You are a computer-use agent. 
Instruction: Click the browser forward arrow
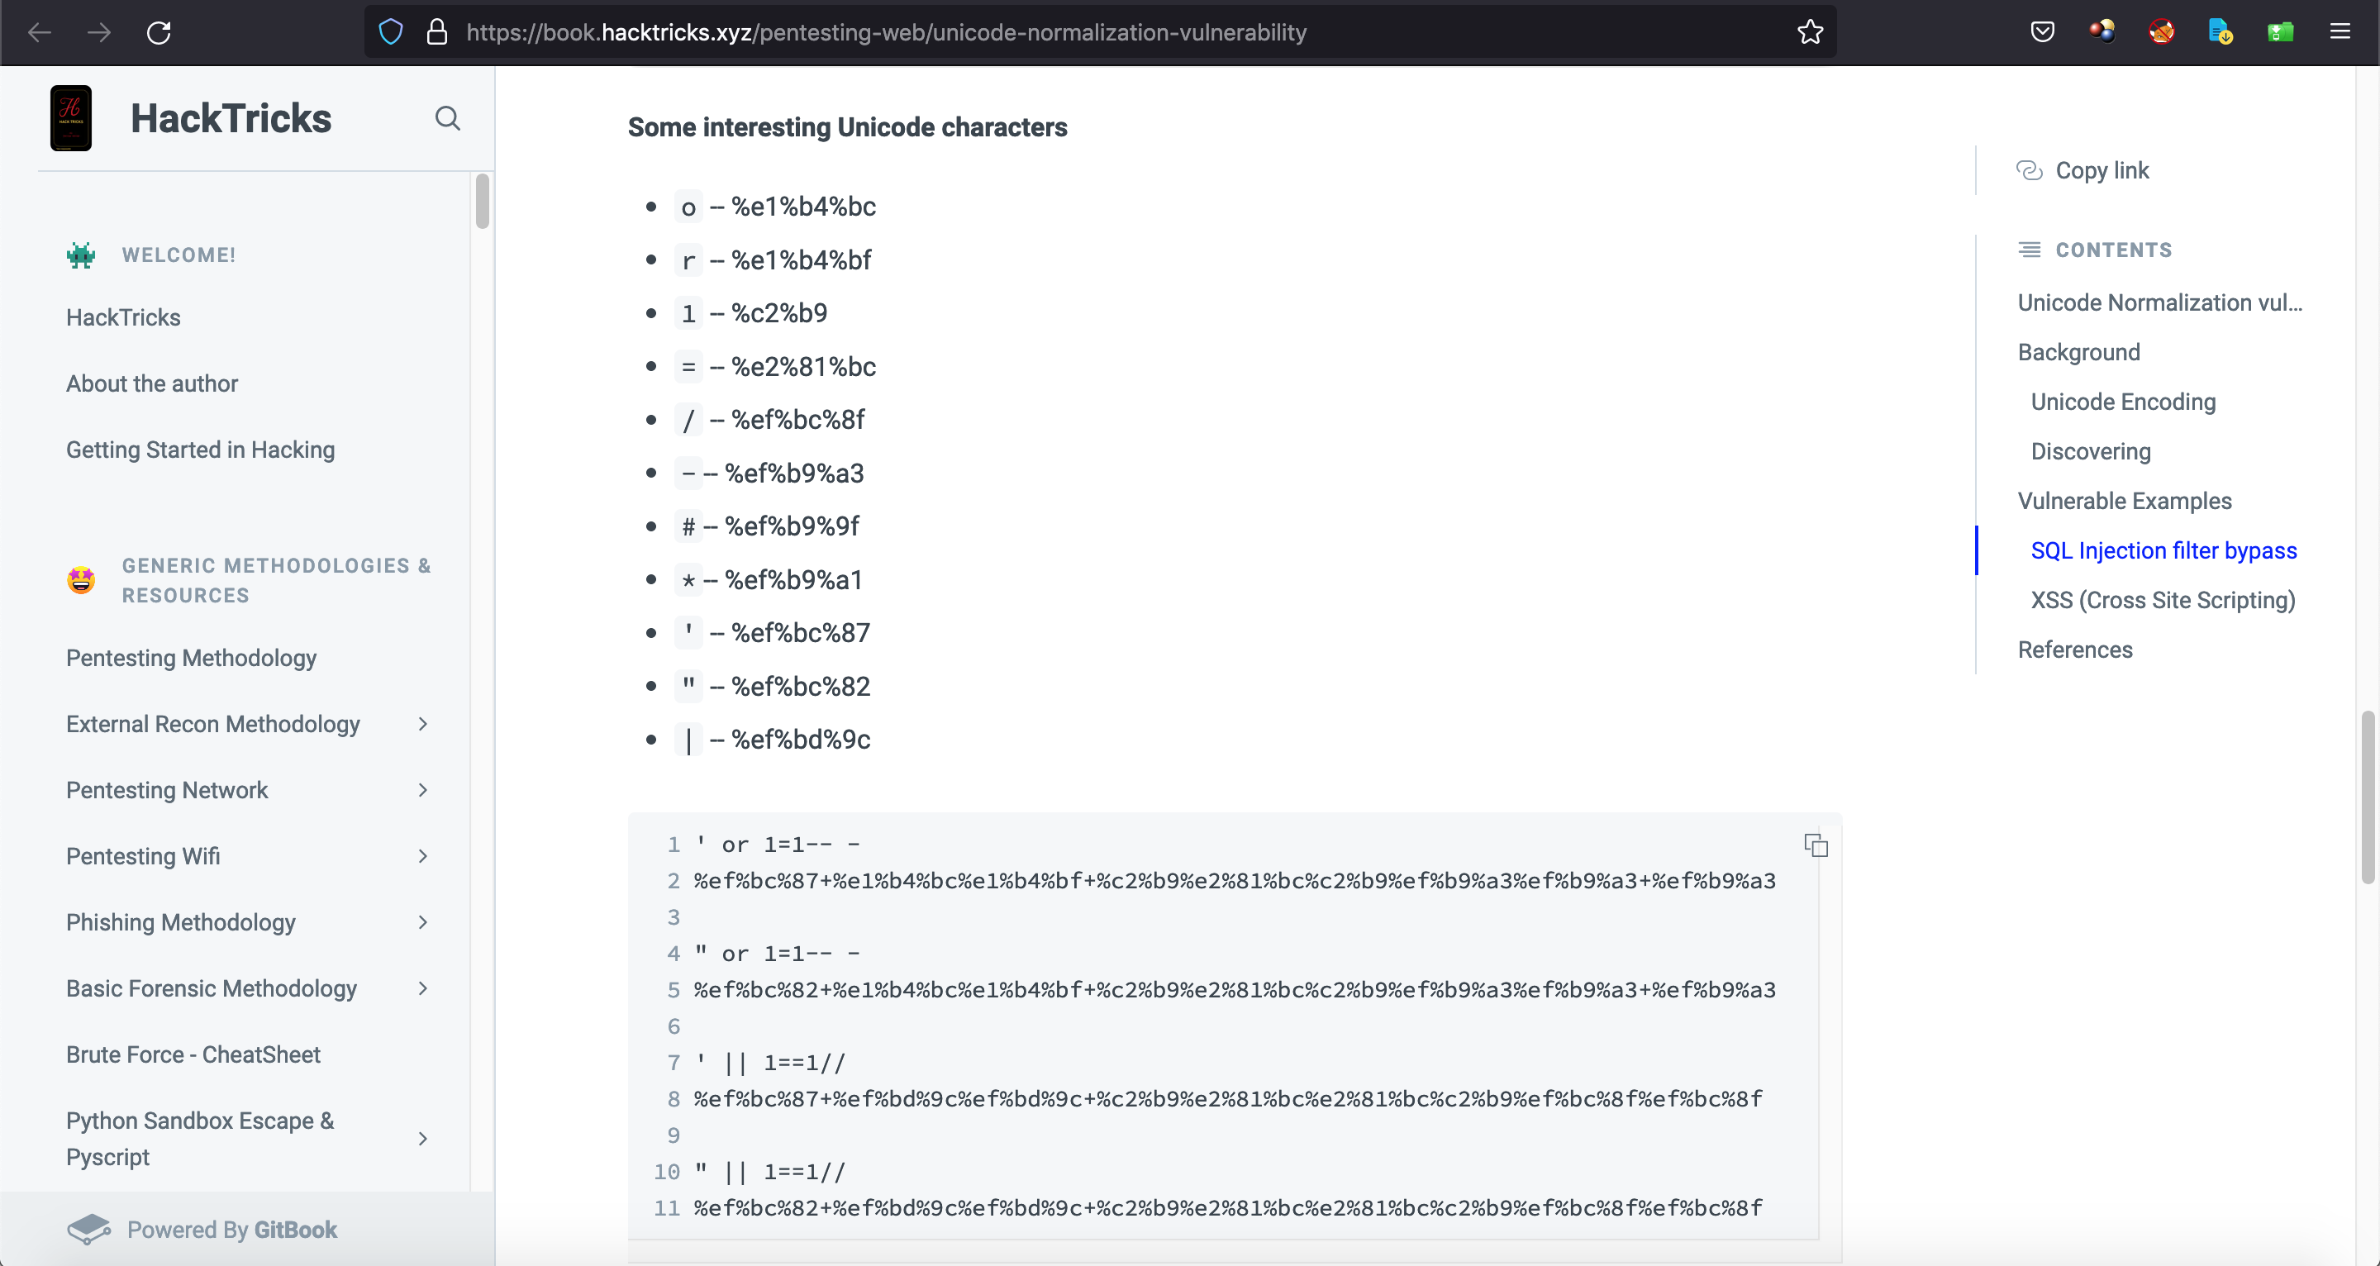click(99, 32)
